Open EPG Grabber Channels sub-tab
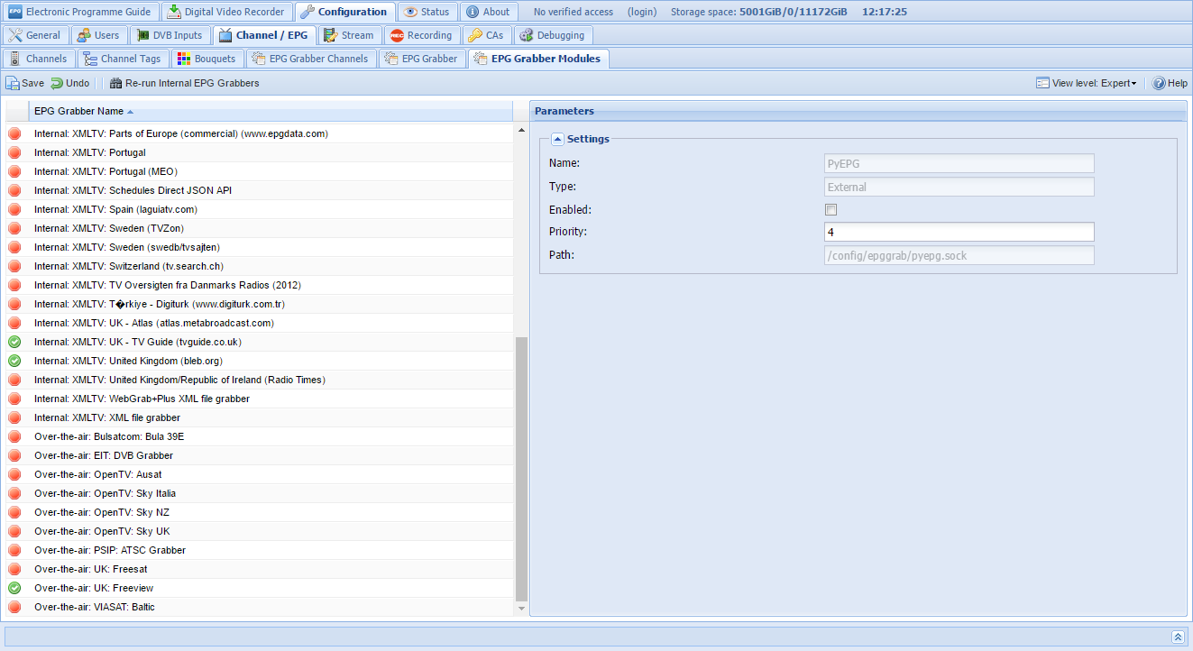Viewport: 1193px width, 651px height. [x=310, y=59]
